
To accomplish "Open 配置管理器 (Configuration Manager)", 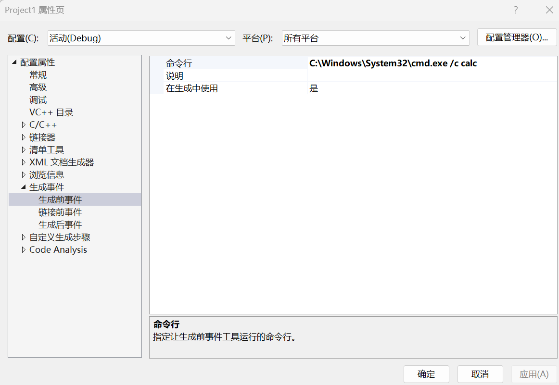I will click(x=517, y=38).
